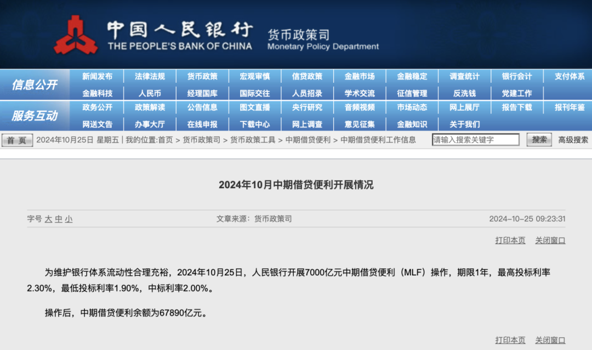Go to 经理国库 section
Viewport: 592px width, 350px height.
coord(202,93)
